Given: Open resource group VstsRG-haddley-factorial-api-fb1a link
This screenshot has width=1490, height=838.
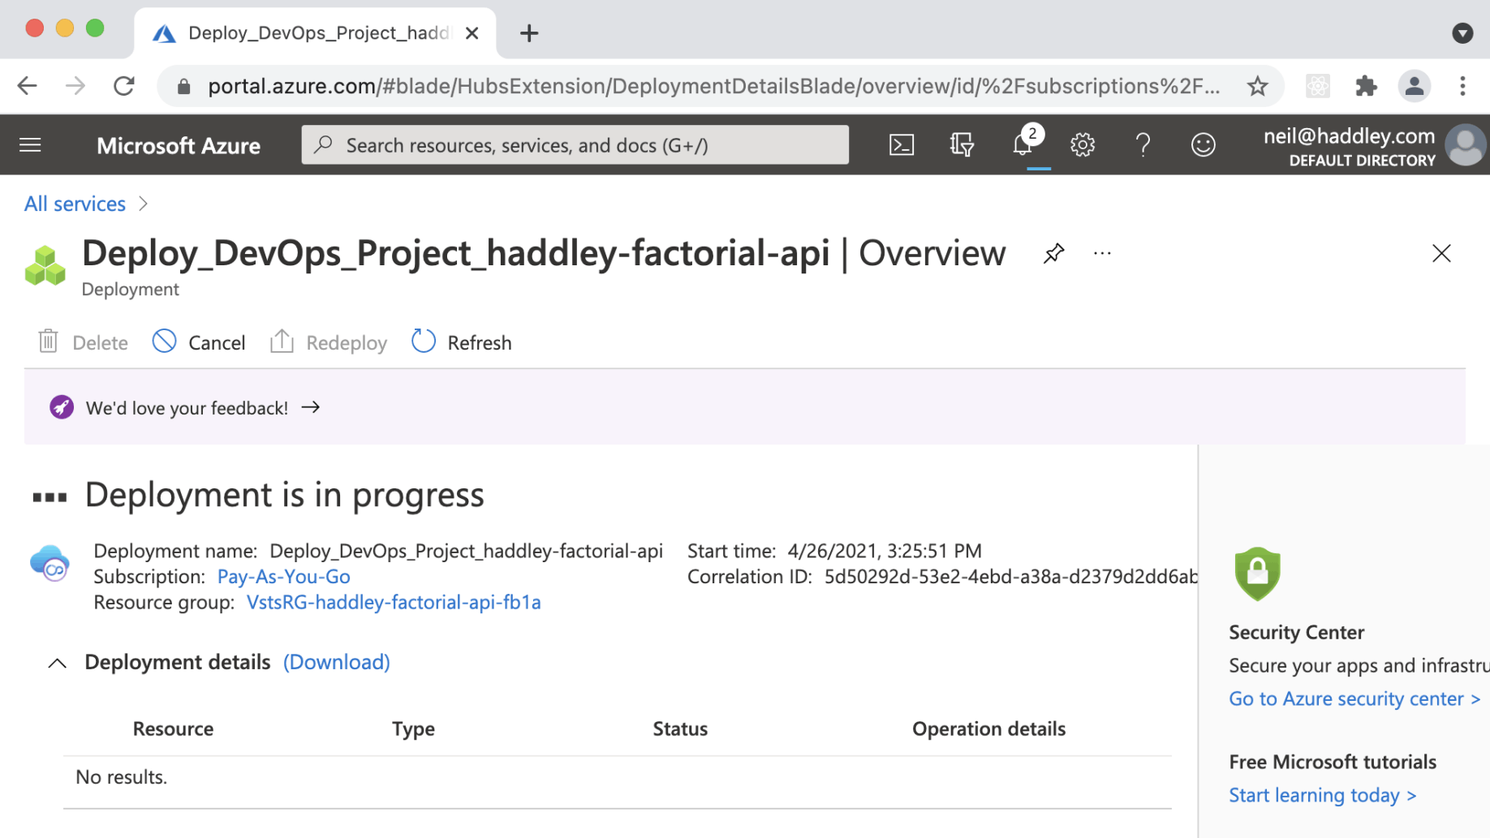Looking at the screenshot, I should click(394, 603).
